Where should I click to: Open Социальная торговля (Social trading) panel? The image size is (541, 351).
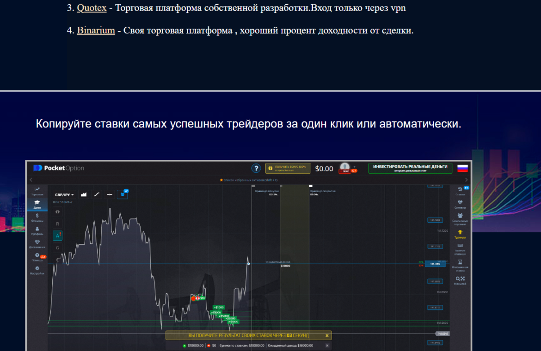click(460, 218)
